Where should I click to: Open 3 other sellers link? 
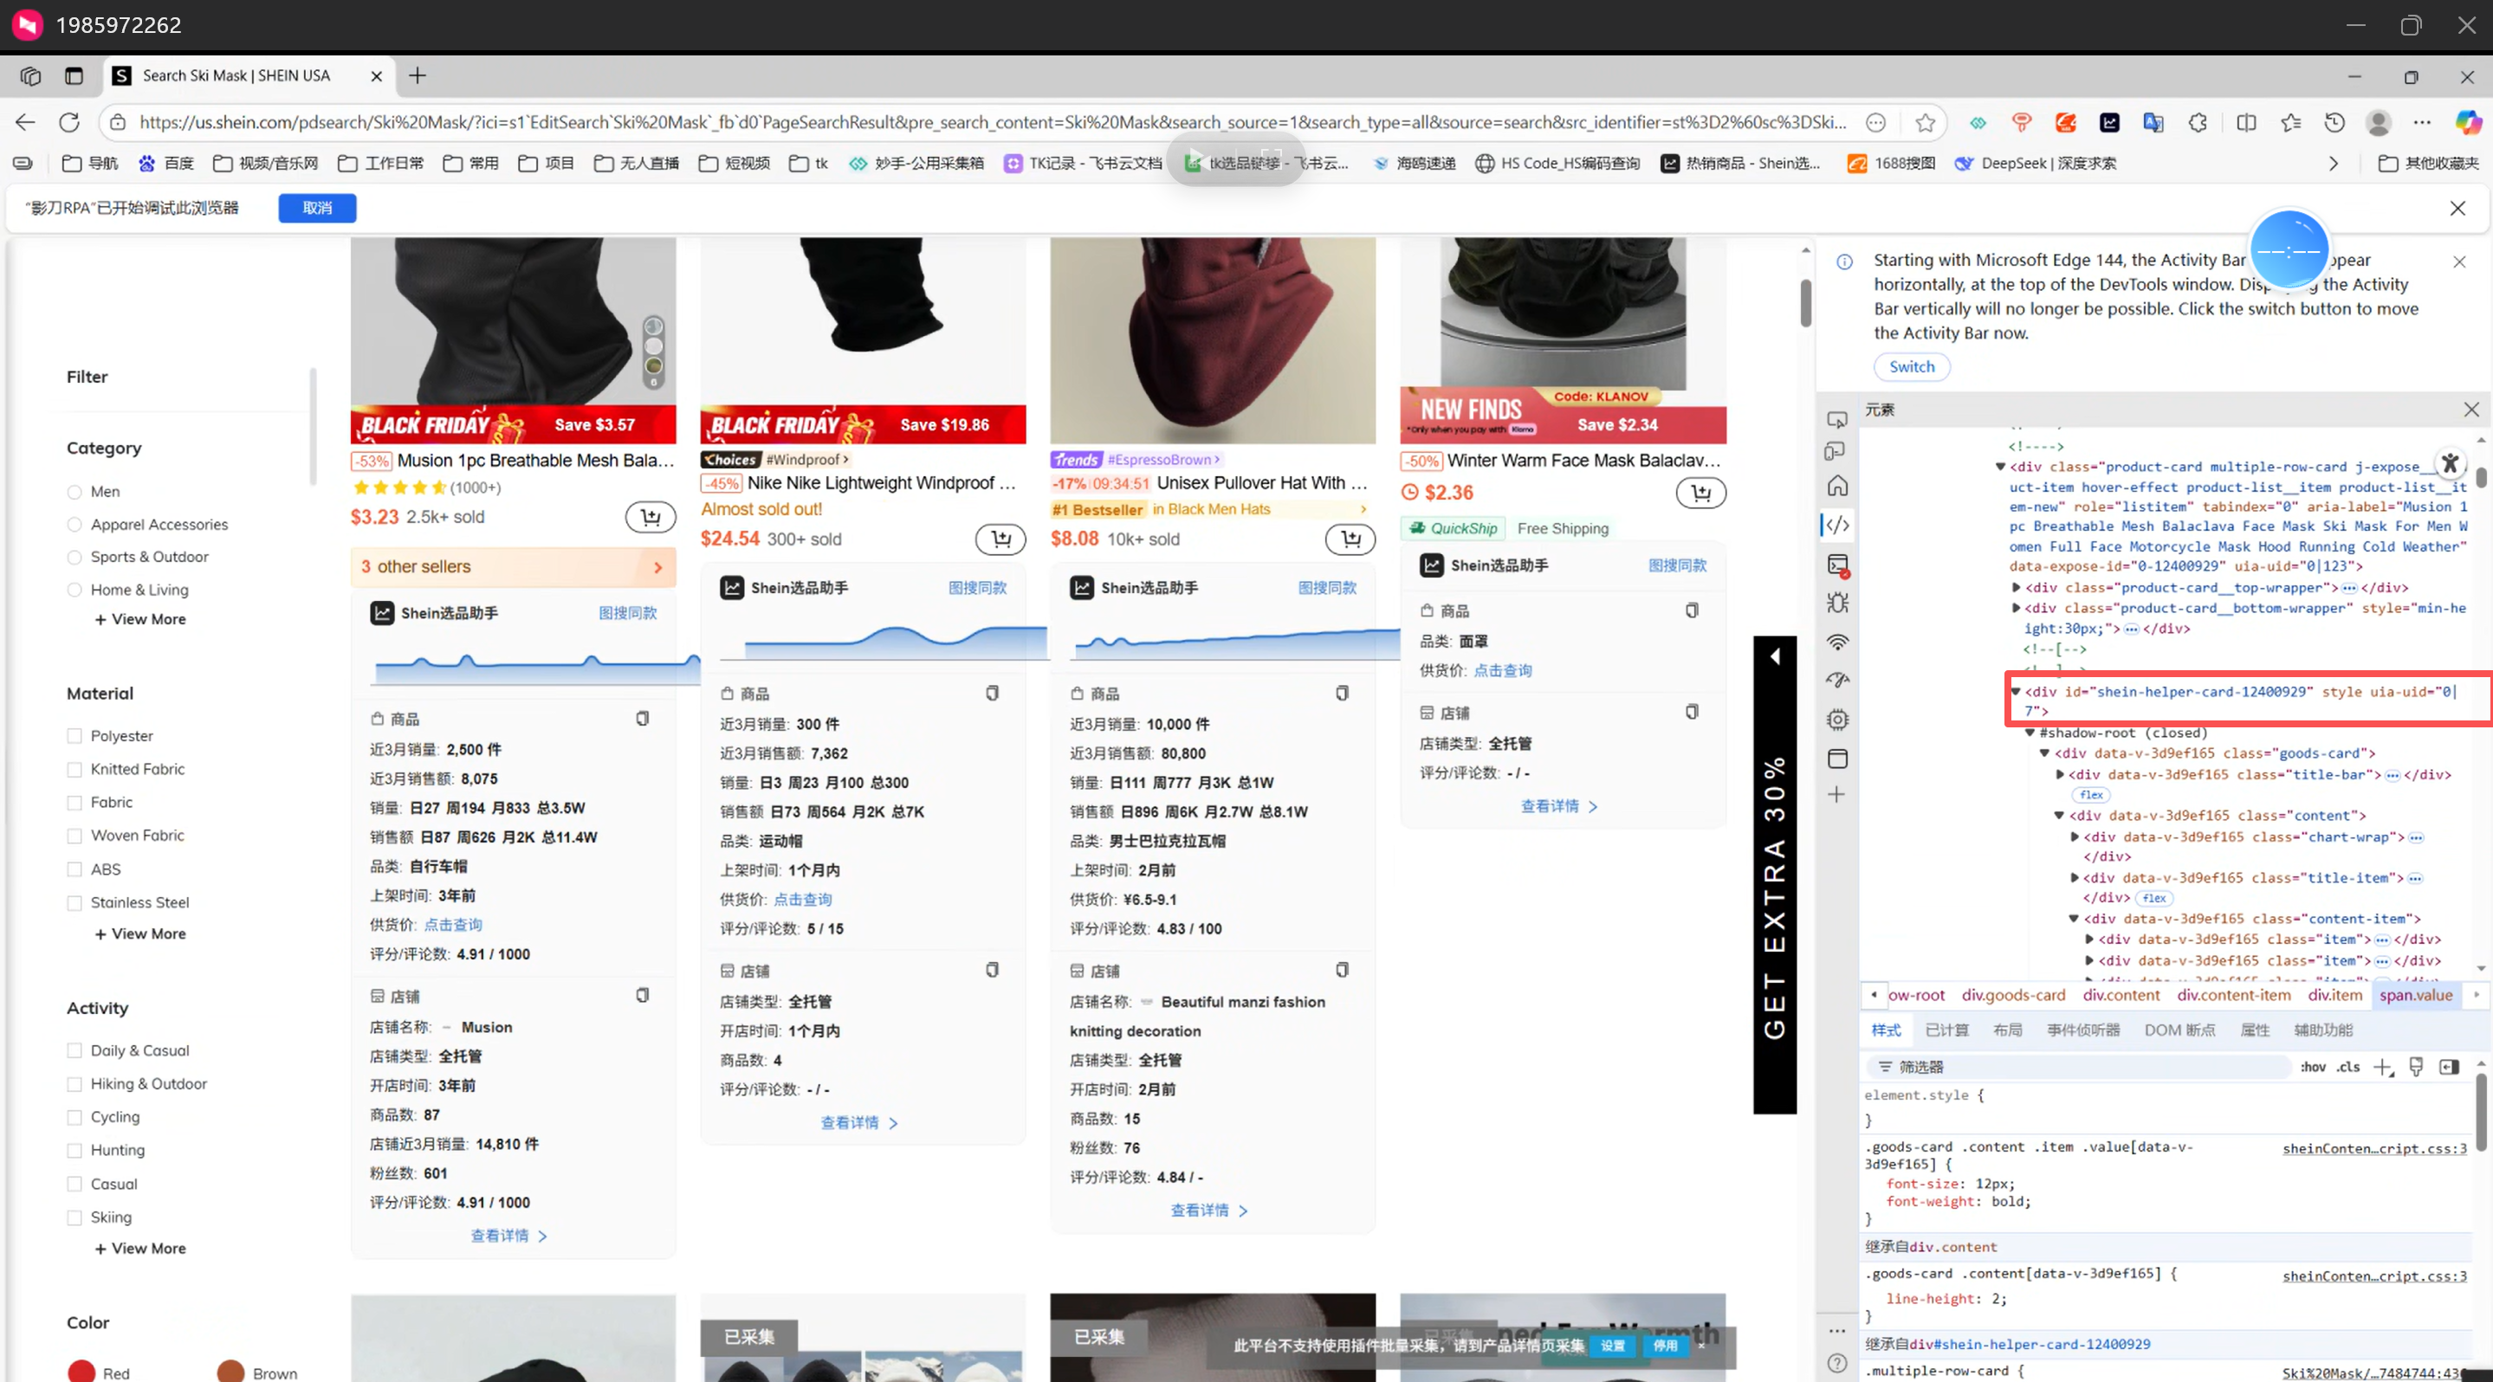(x=513, y=568)
